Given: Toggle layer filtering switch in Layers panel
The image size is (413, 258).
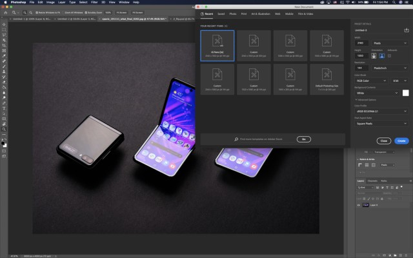Looking at the screenshot, I should click(x=401, y=187).
